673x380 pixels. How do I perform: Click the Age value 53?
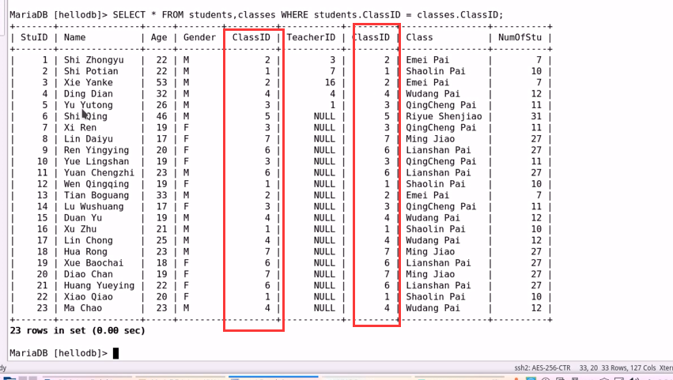click(161, 82)
